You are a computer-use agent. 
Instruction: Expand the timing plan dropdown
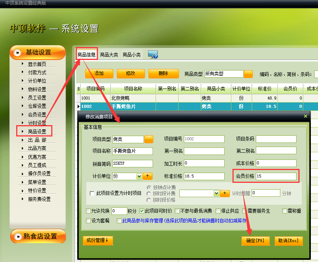(216, 193)
